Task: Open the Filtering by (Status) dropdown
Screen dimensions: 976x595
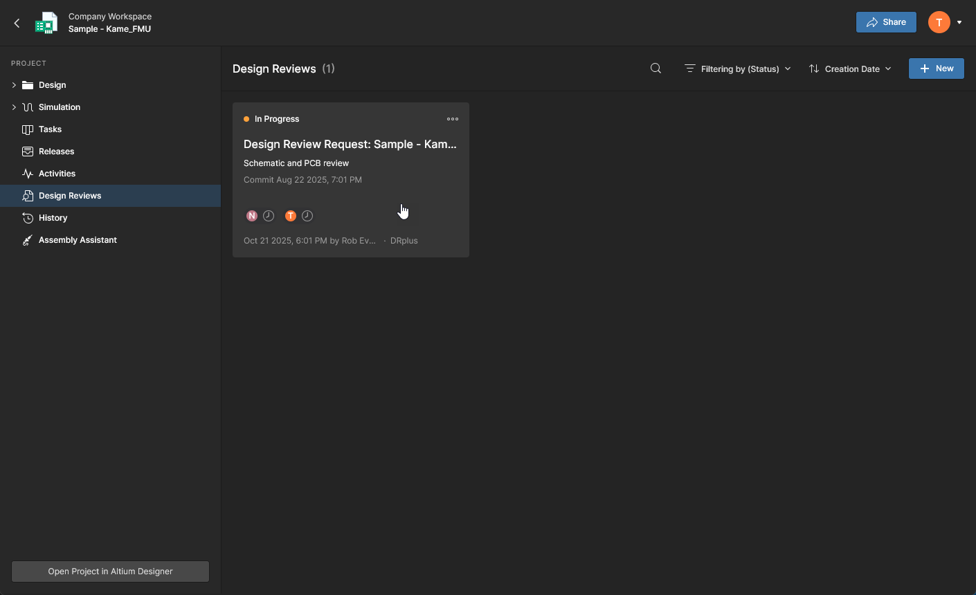Action: [x=738, y=68]
